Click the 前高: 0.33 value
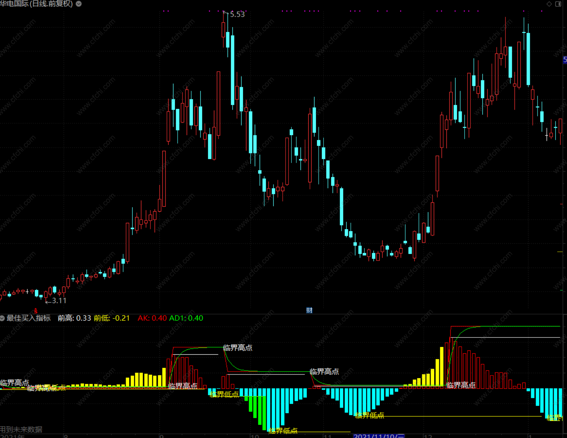Viewport: 567px width, 438px height. (74, 318)
